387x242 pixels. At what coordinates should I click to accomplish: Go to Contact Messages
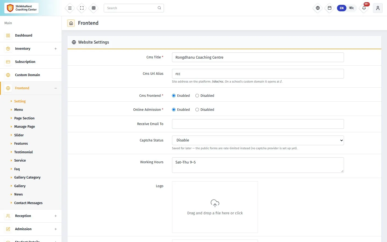pyautogui.click(x=28, y=203)
